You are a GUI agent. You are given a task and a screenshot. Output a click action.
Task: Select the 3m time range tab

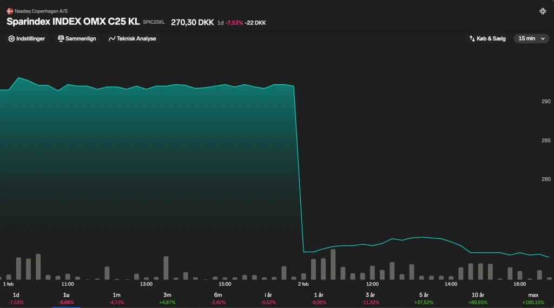pyautogui.click(x=167, y=298)
